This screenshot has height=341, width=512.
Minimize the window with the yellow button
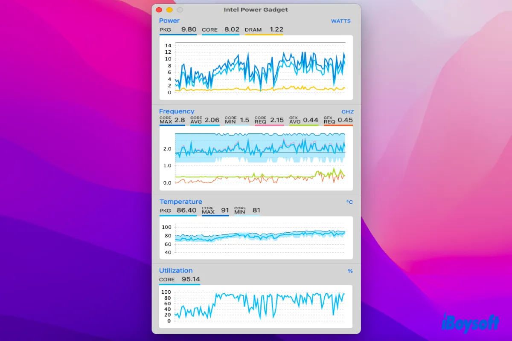(x=169, y=10)
